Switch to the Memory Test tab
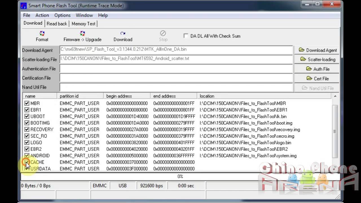The height and width of the screenshot is (203, 361). click(x=83, y=24)
